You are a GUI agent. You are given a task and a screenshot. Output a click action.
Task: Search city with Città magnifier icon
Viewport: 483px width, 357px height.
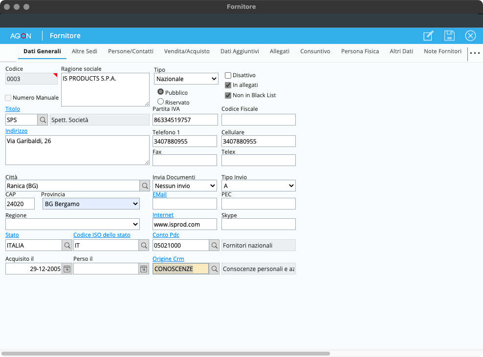click(145, 186)
